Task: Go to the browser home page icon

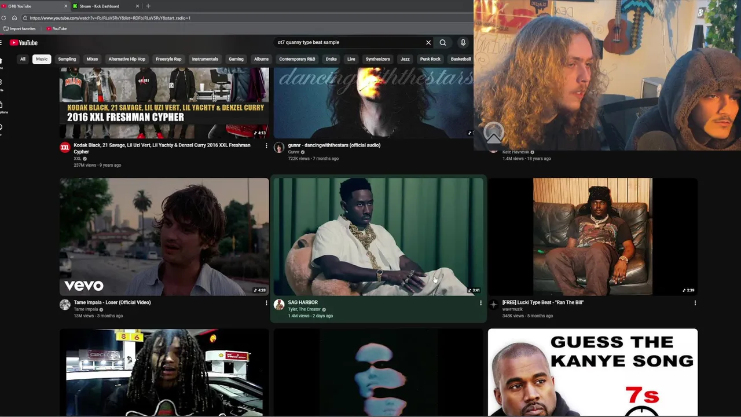Action: [14, 18]
